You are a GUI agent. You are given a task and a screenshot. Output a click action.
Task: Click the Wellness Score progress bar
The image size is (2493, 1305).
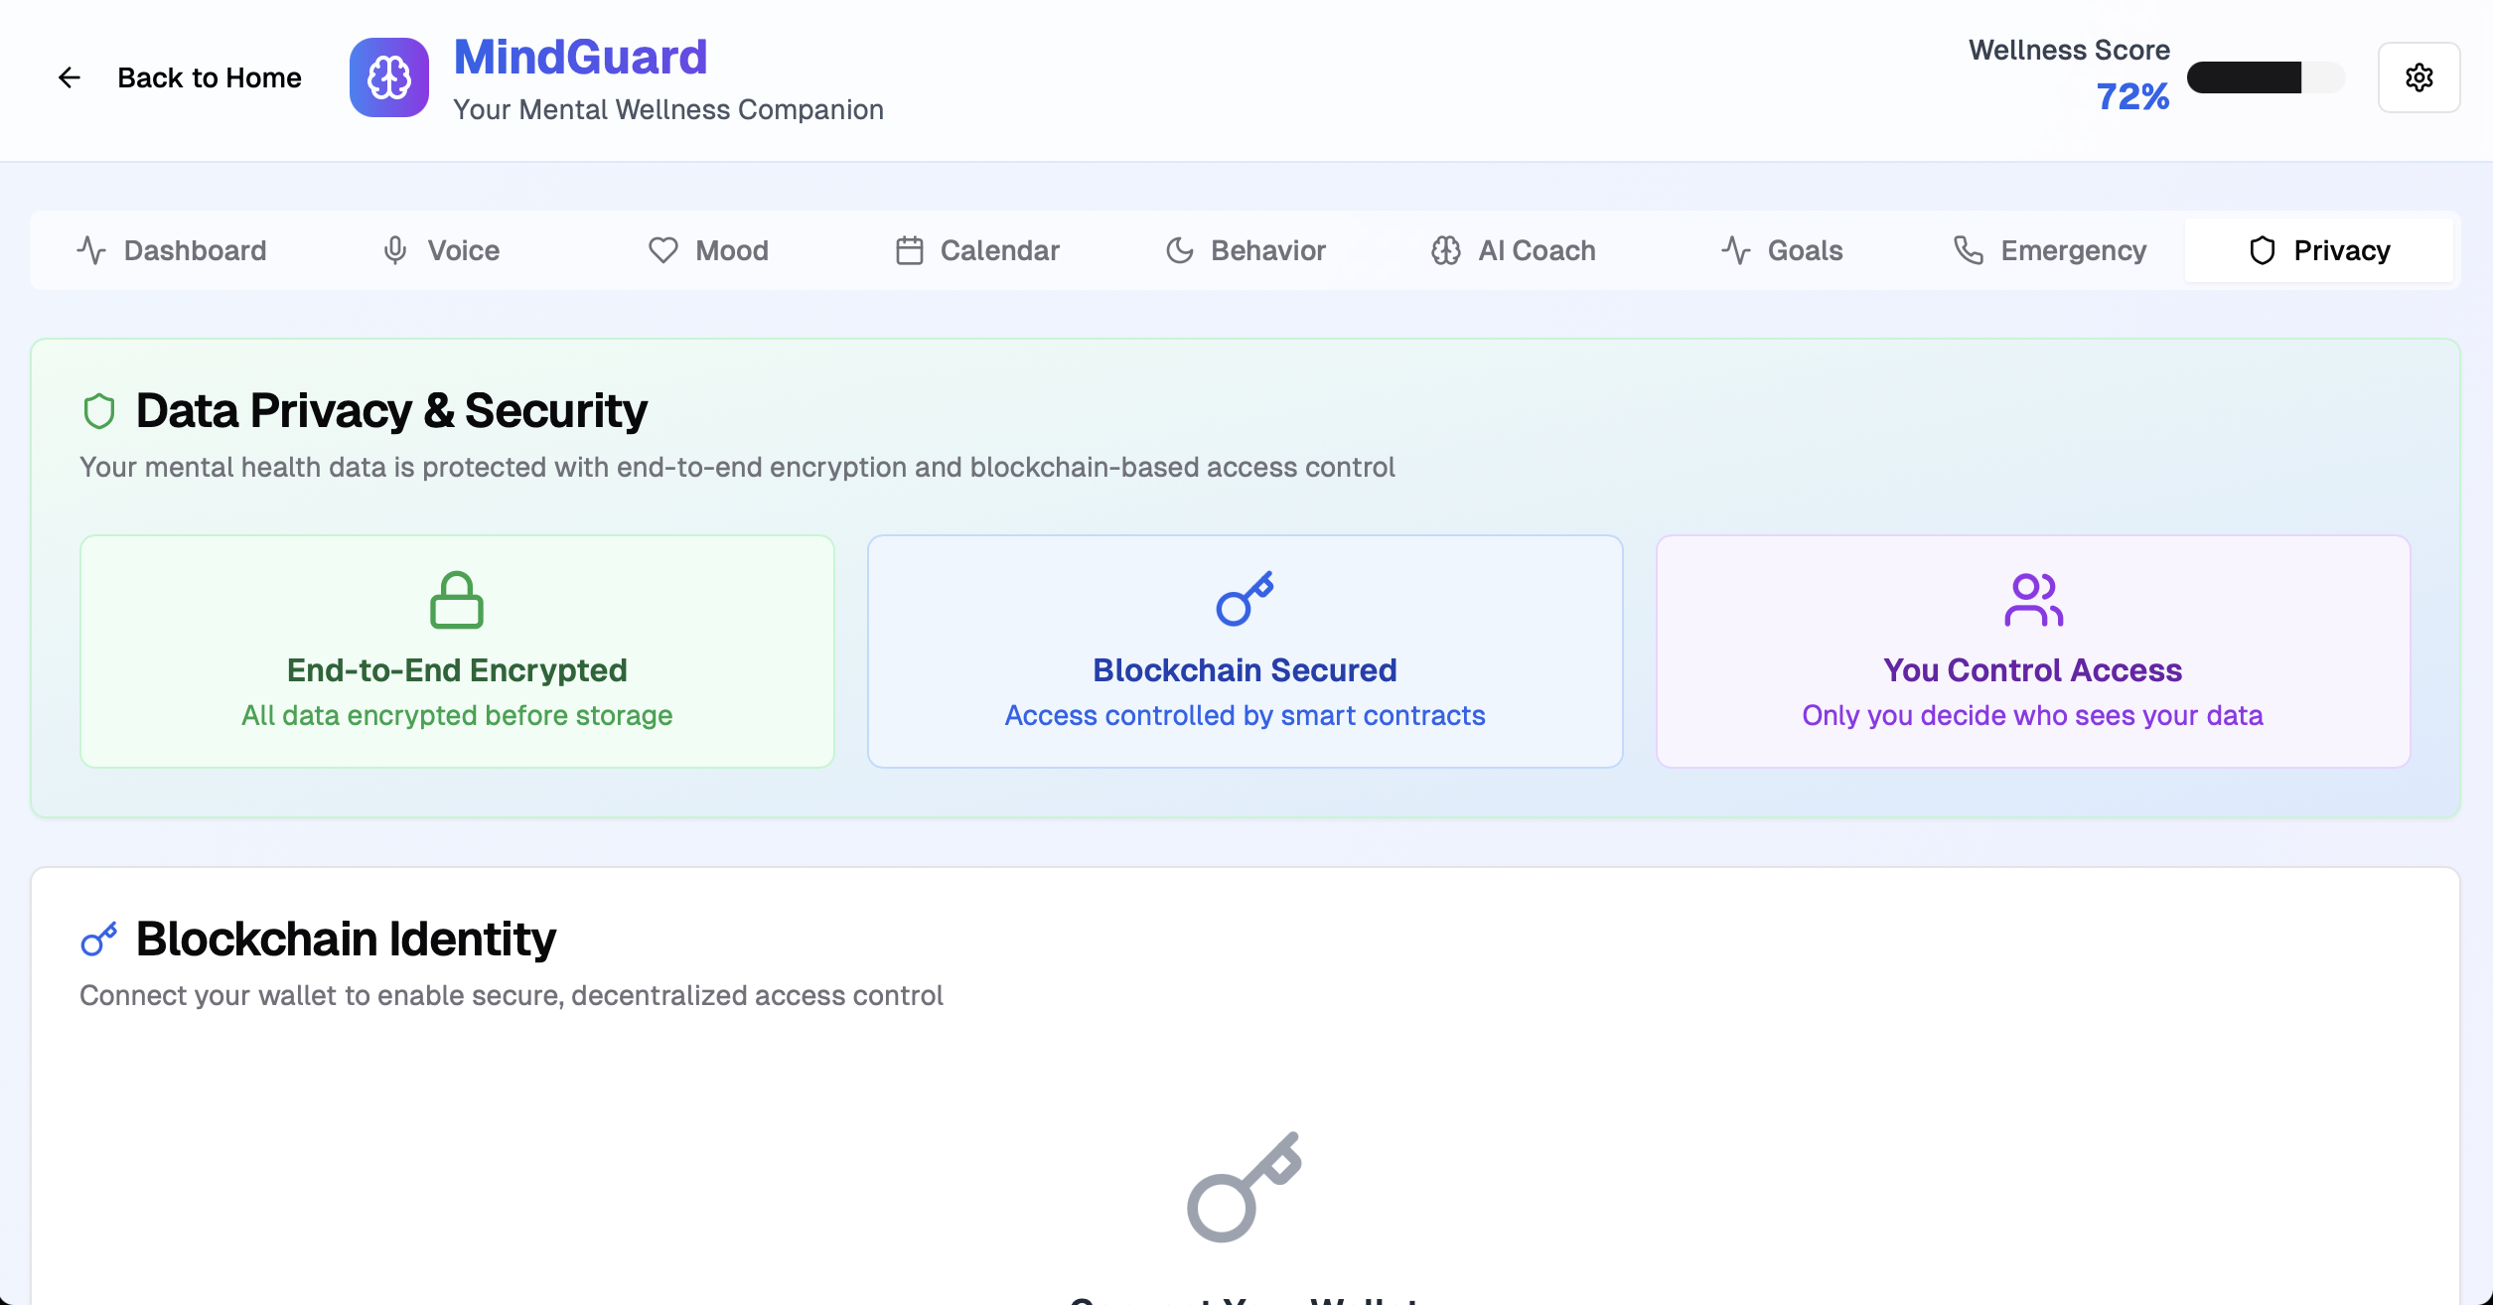click(x=2266, y=76)
